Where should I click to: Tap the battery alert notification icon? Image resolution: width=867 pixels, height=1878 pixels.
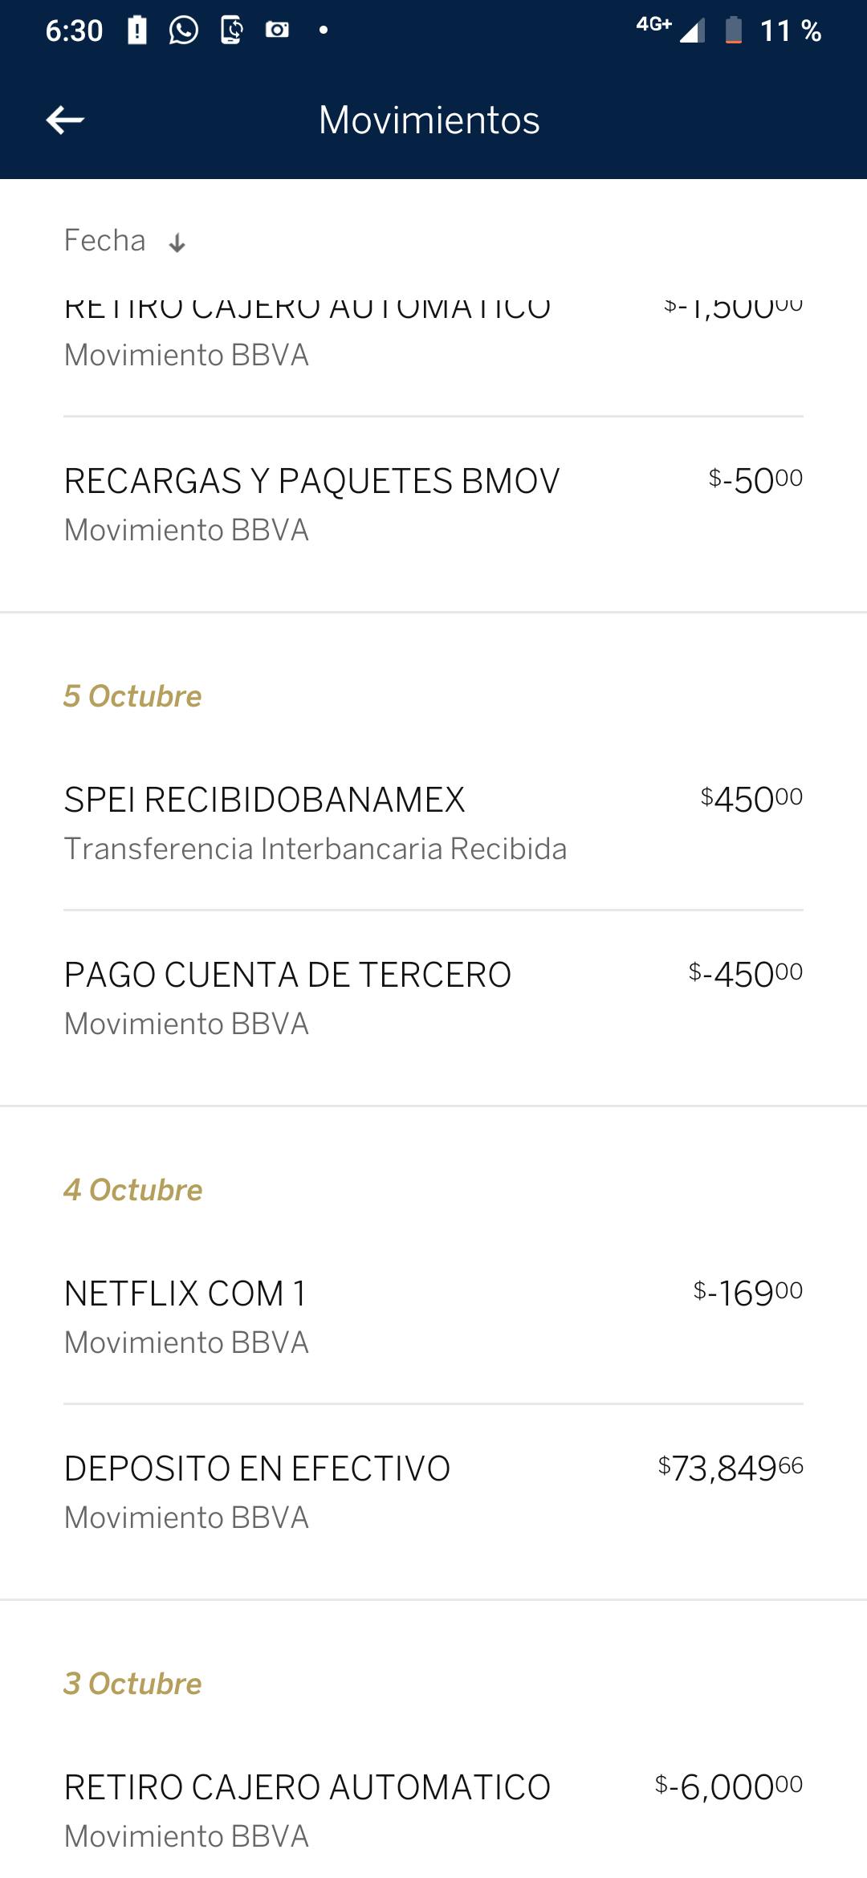pyautogui.click(x=137, y=31)
